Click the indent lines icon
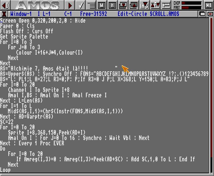The width and height of the screenshot is (214, 176). point(91,5)
